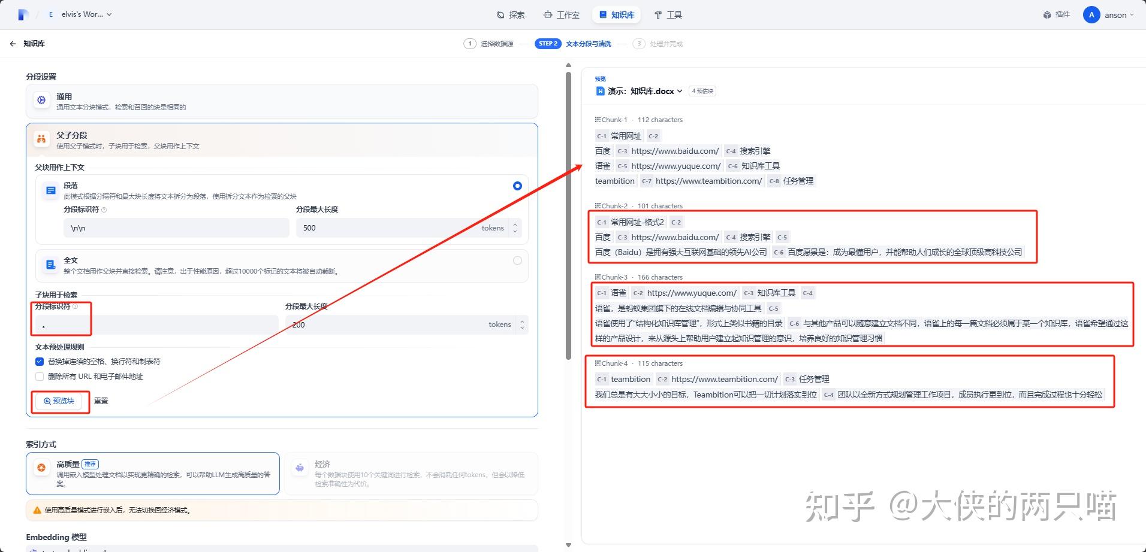Viewport: 1146px width, 552px height.
Task: Click the left panel scrollbar thumb
Action: pyautogui.click(x=568, y=216)
